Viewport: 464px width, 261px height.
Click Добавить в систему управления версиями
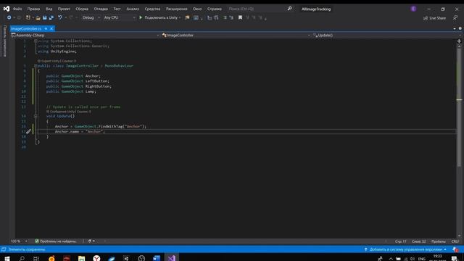[x=405, y=249]
